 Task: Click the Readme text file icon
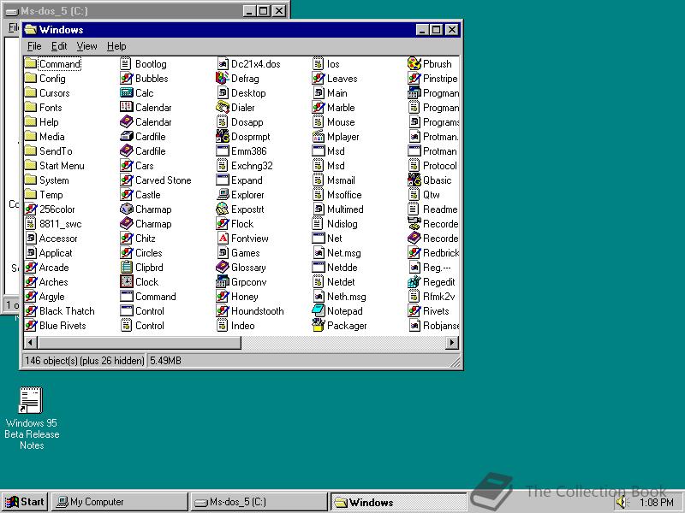[414, 209]
